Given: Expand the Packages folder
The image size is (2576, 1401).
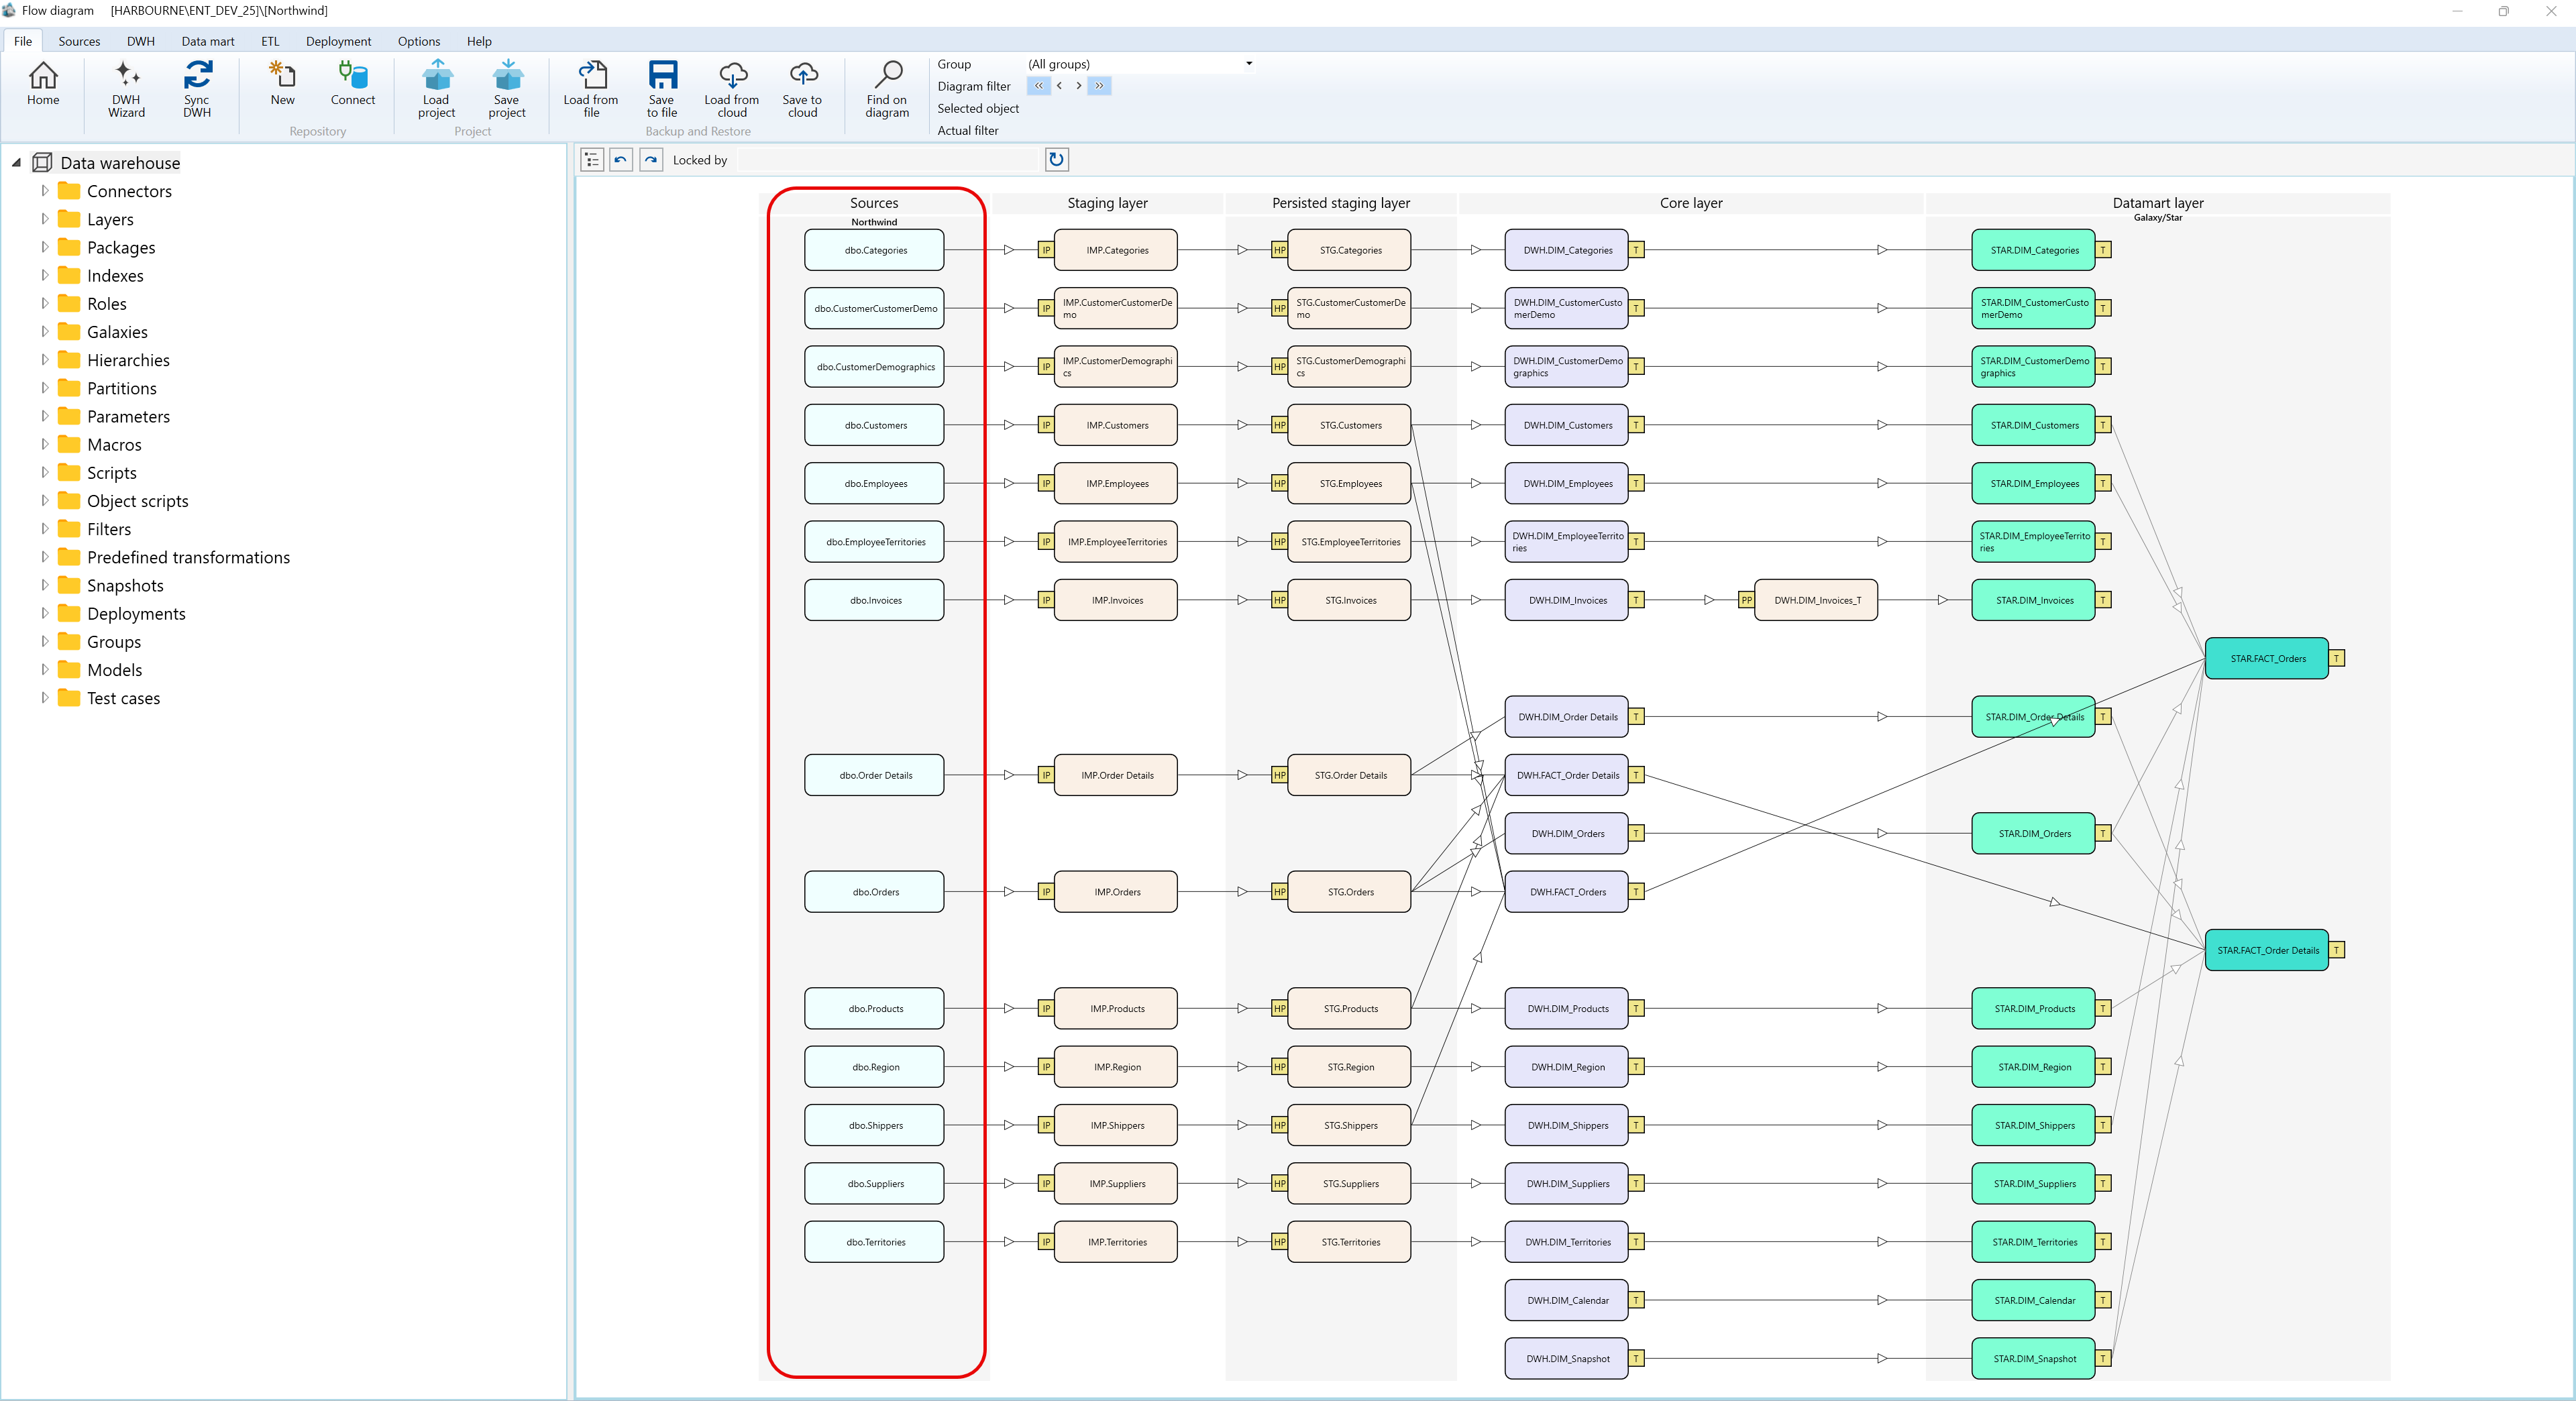Looking at the screenshot, I should 44,246.
